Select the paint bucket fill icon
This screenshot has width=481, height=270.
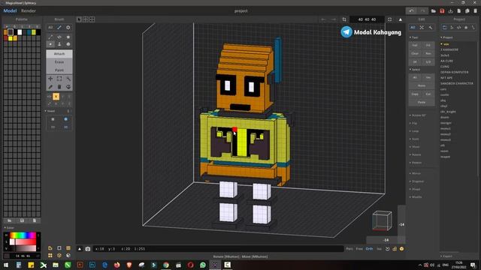[68, 87]
